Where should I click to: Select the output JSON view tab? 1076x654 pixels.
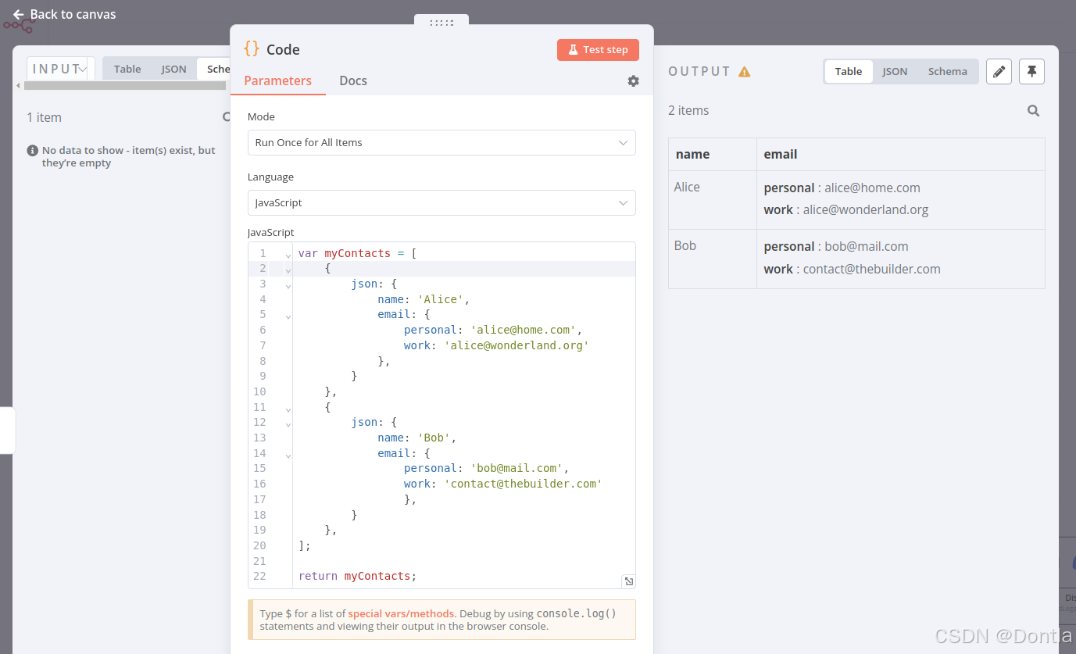pyautogui.click(x=895, y=71)
